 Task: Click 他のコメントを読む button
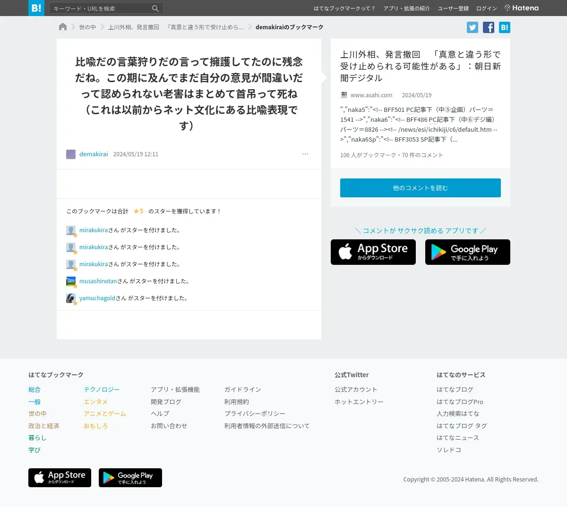coord(421,188)
